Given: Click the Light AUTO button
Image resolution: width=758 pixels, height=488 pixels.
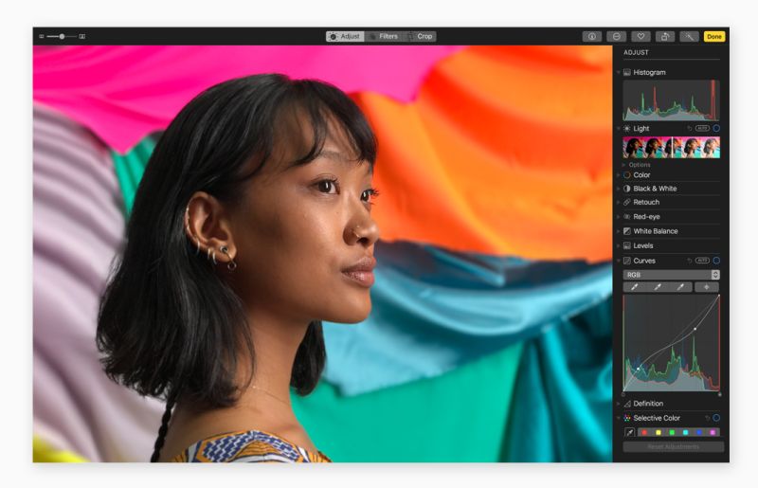Looking at the screenshot, I should (x=702, y=128).
